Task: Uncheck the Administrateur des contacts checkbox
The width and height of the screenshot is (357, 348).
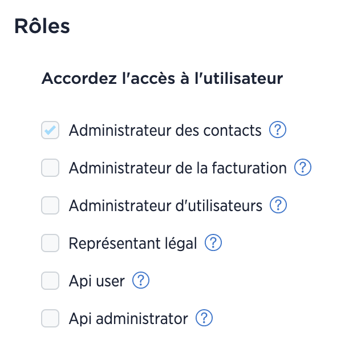Action: point(50,130)
